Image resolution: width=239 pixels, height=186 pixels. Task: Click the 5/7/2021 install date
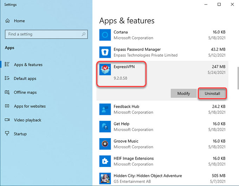(218, 181)
